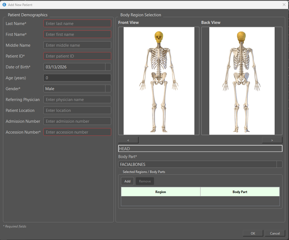The image size is (289, 240).
Task: Click the Referring Physician field
Action: (77, 100)
